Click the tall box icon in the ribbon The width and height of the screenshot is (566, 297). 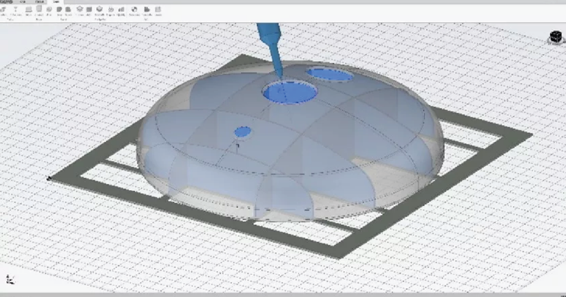tap(39, 9)
